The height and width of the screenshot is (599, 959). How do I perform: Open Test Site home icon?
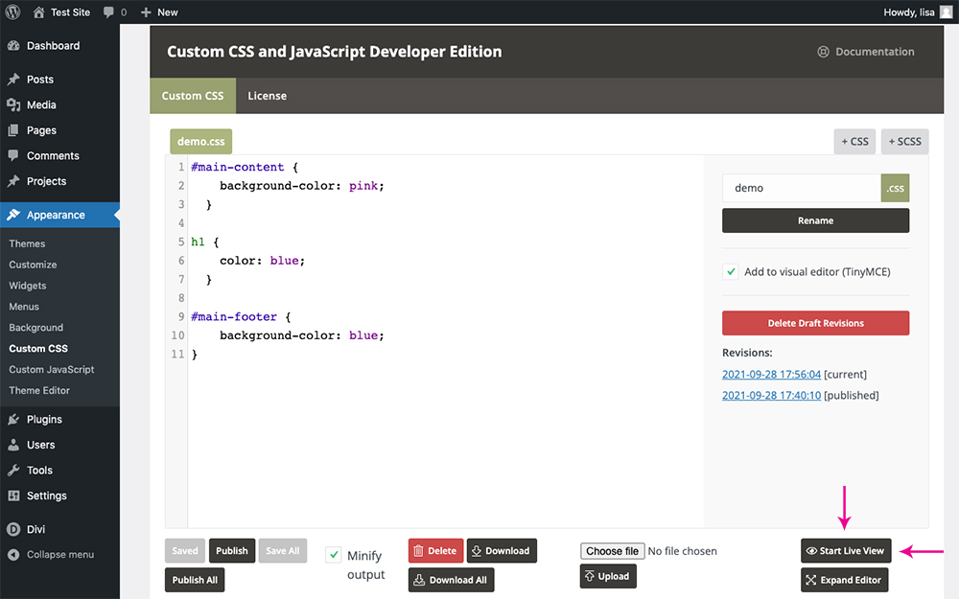click(38, 12)
